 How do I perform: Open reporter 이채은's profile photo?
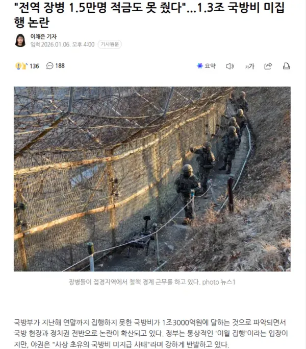pos(20,40)
